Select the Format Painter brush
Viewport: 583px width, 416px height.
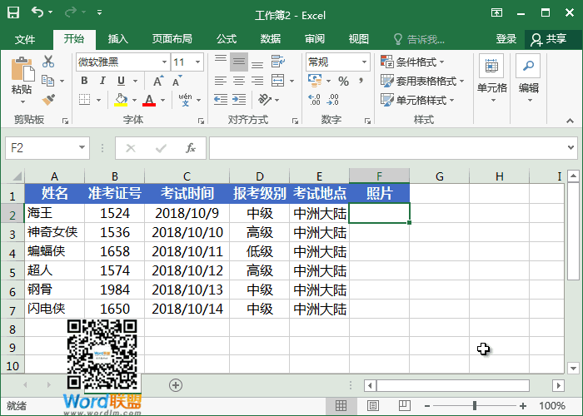[x=48, y=100]
